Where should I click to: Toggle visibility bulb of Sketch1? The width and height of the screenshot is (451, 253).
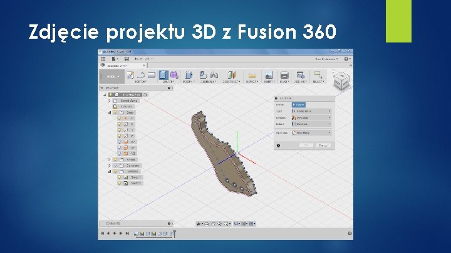coord(120,177)
